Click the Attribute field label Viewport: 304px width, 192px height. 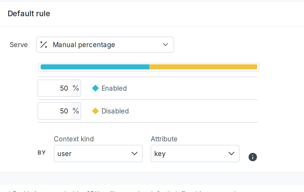point(164,139)
